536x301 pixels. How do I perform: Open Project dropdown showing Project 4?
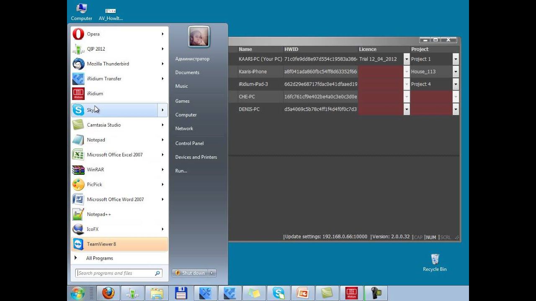click(x=456, y=84)
